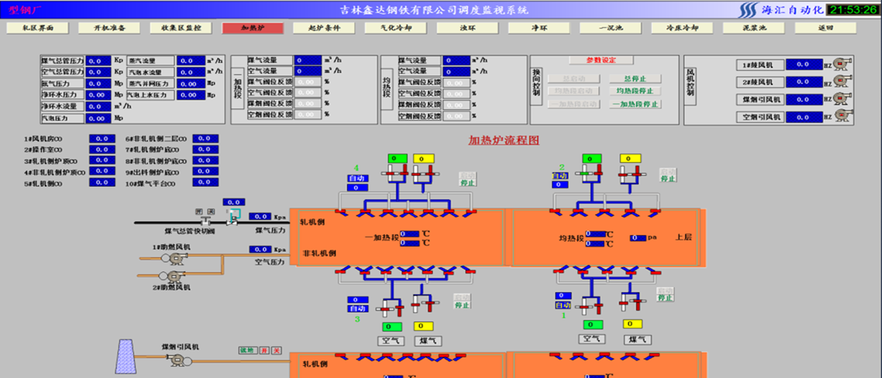Toggle the 自动 mode for burner zone 4

click(x=358, y=178)
